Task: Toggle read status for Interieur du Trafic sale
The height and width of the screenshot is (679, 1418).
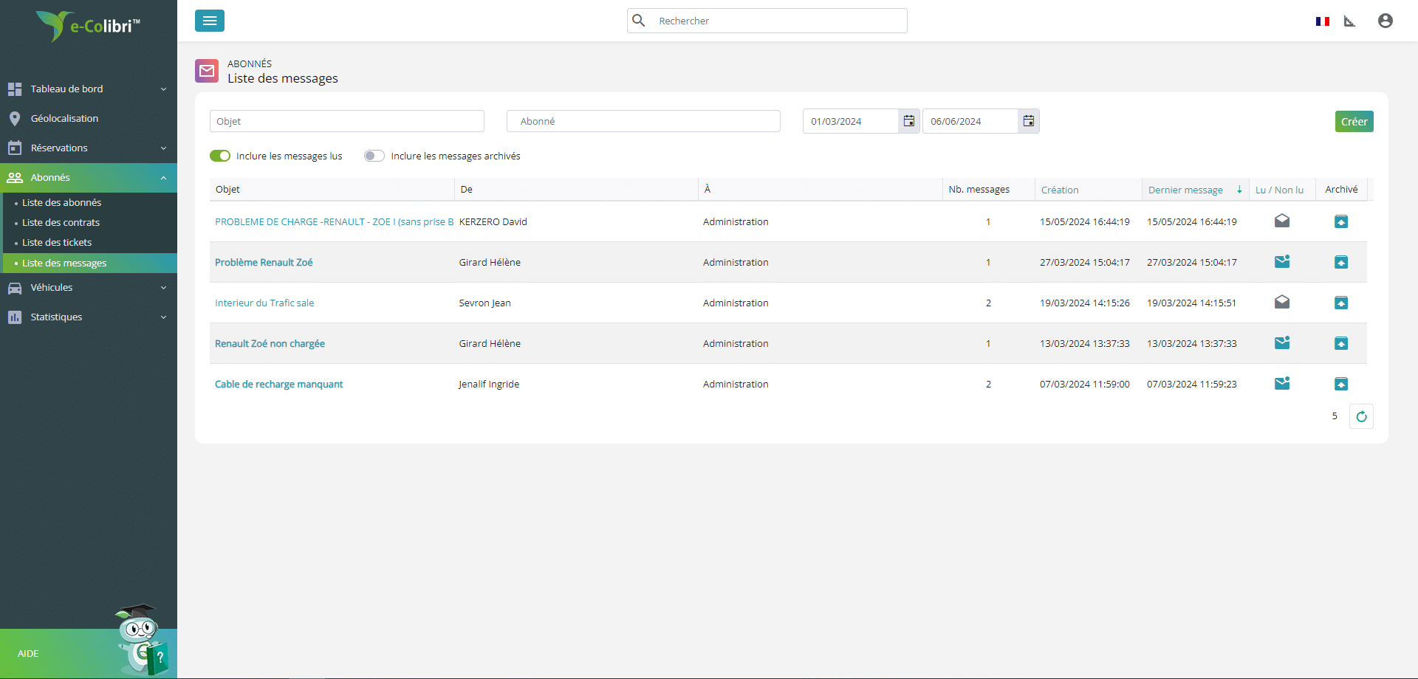Action: [x=1282, y=302]
